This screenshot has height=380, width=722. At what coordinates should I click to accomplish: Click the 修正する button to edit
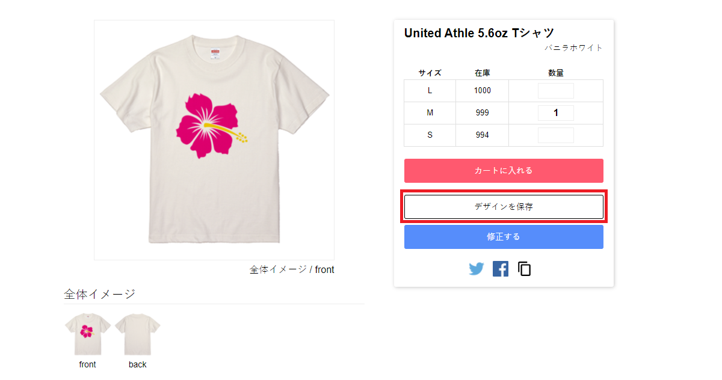click(504, 237)
